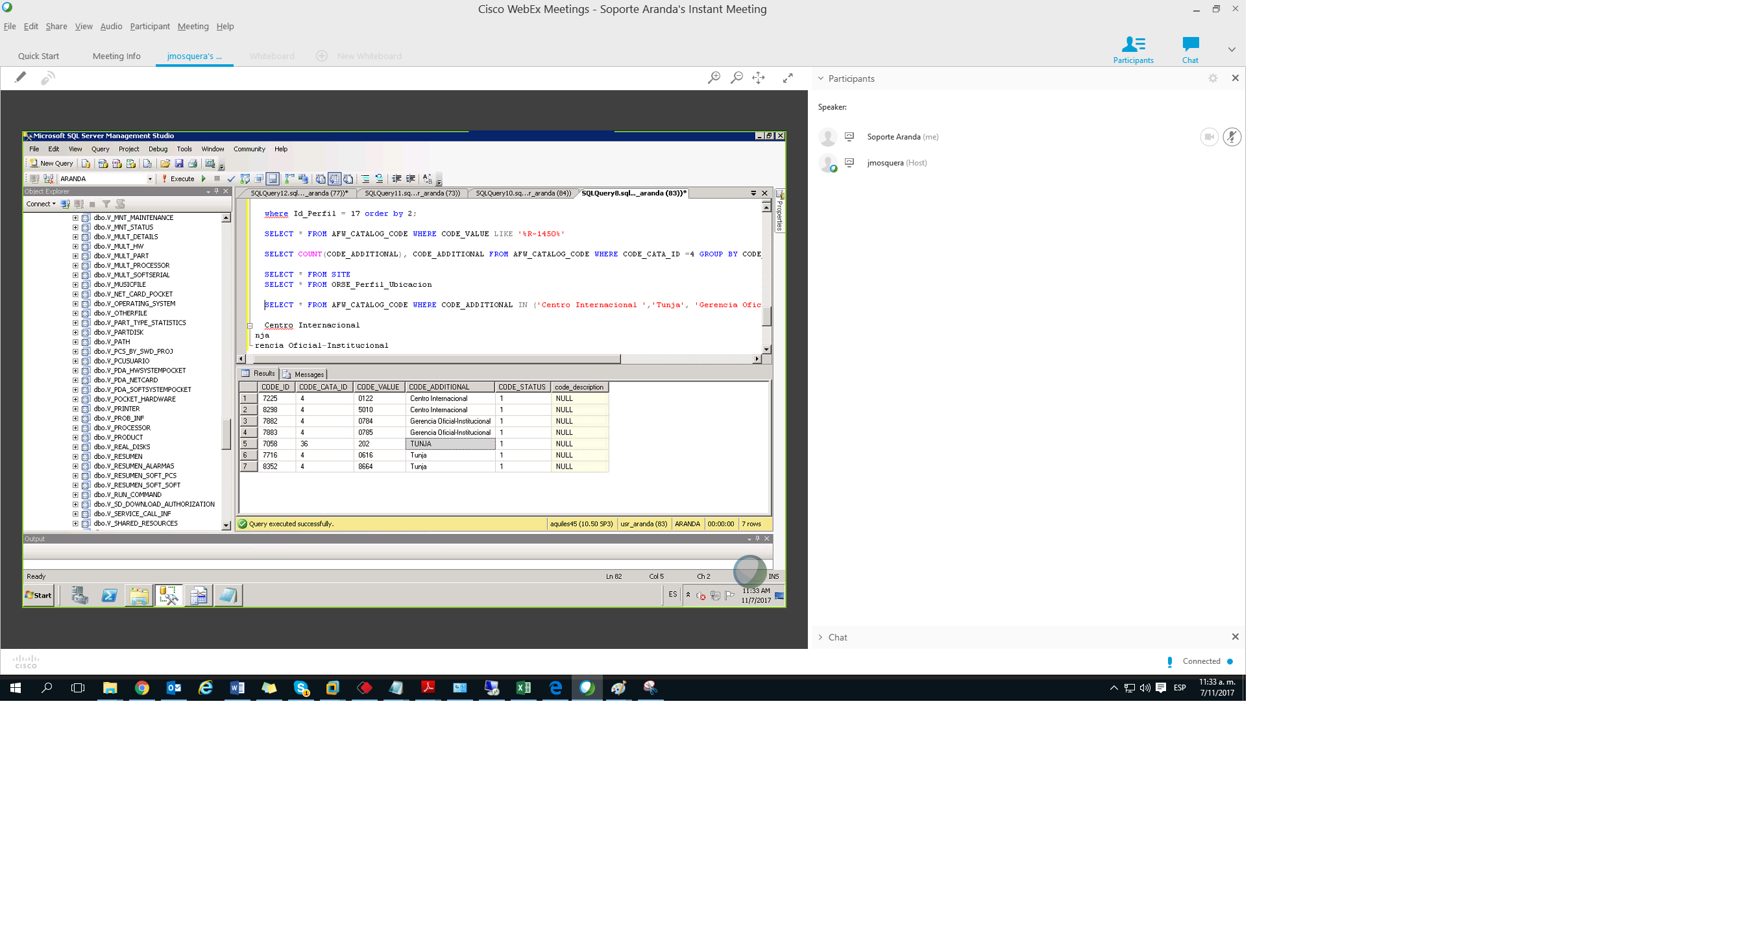Click the green Debug play arrow in SSMS
Screen dimensions: 1752x950
pos(203,179)
